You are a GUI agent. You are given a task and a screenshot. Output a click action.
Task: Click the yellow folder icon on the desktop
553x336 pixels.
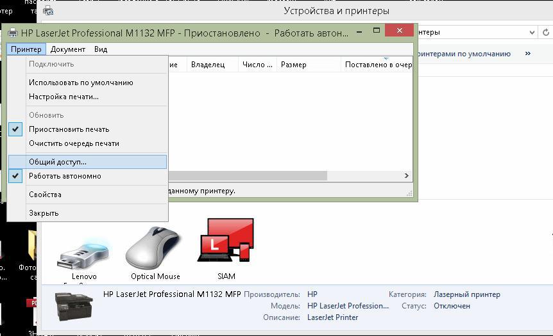(33, 245)
